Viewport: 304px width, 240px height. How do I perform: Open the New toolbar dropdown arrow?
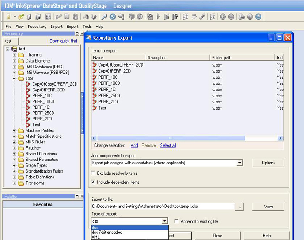pyautogui.click(x=15, y=17)
